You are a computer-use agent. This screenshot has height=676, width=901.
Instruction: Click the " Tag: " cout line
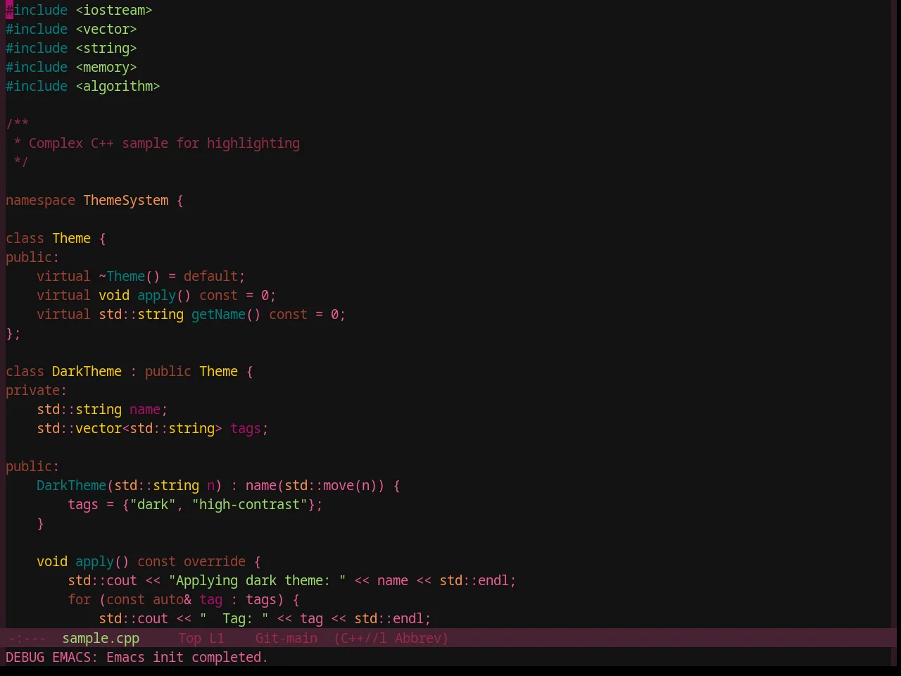point(265,619)
